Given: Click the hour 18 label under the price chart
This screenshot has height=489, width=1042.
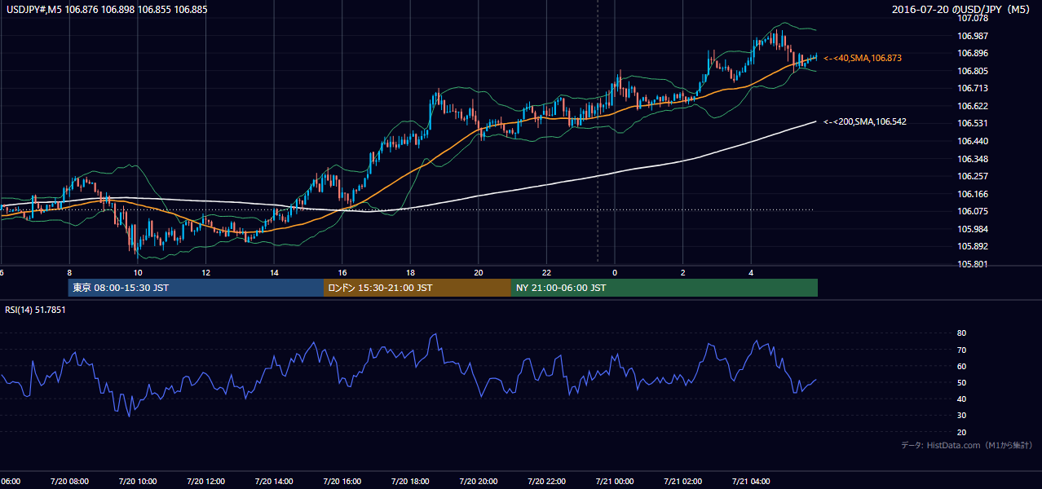Looking at the screenshot, I should (410, 272).
